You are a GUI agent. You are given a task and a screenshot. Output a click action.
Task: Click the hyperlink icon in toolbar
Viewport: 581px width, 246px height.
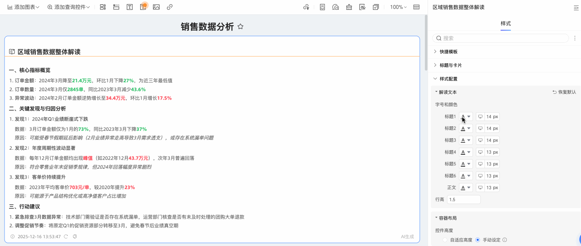pyautogui.click(x=169, y=7)
